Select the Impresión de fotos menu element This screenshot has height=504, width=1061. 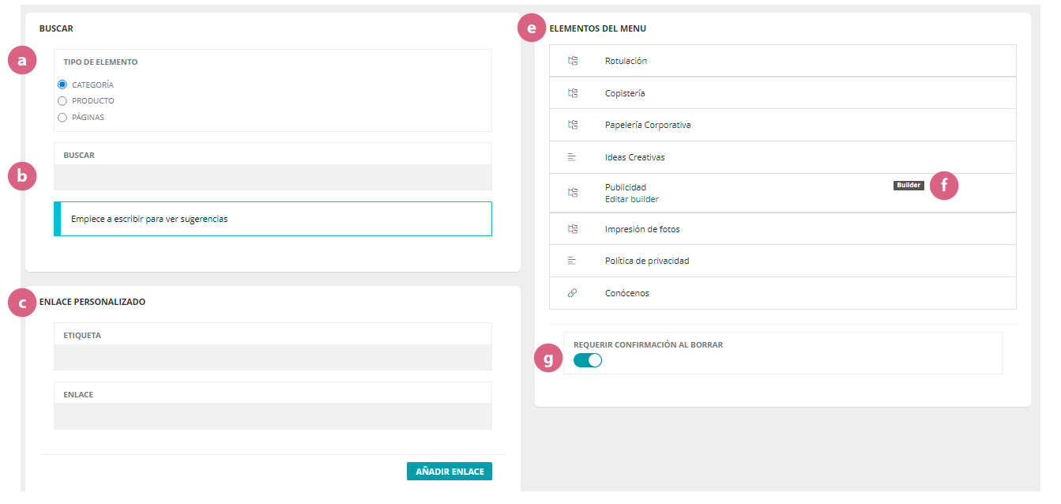[642, 229]
